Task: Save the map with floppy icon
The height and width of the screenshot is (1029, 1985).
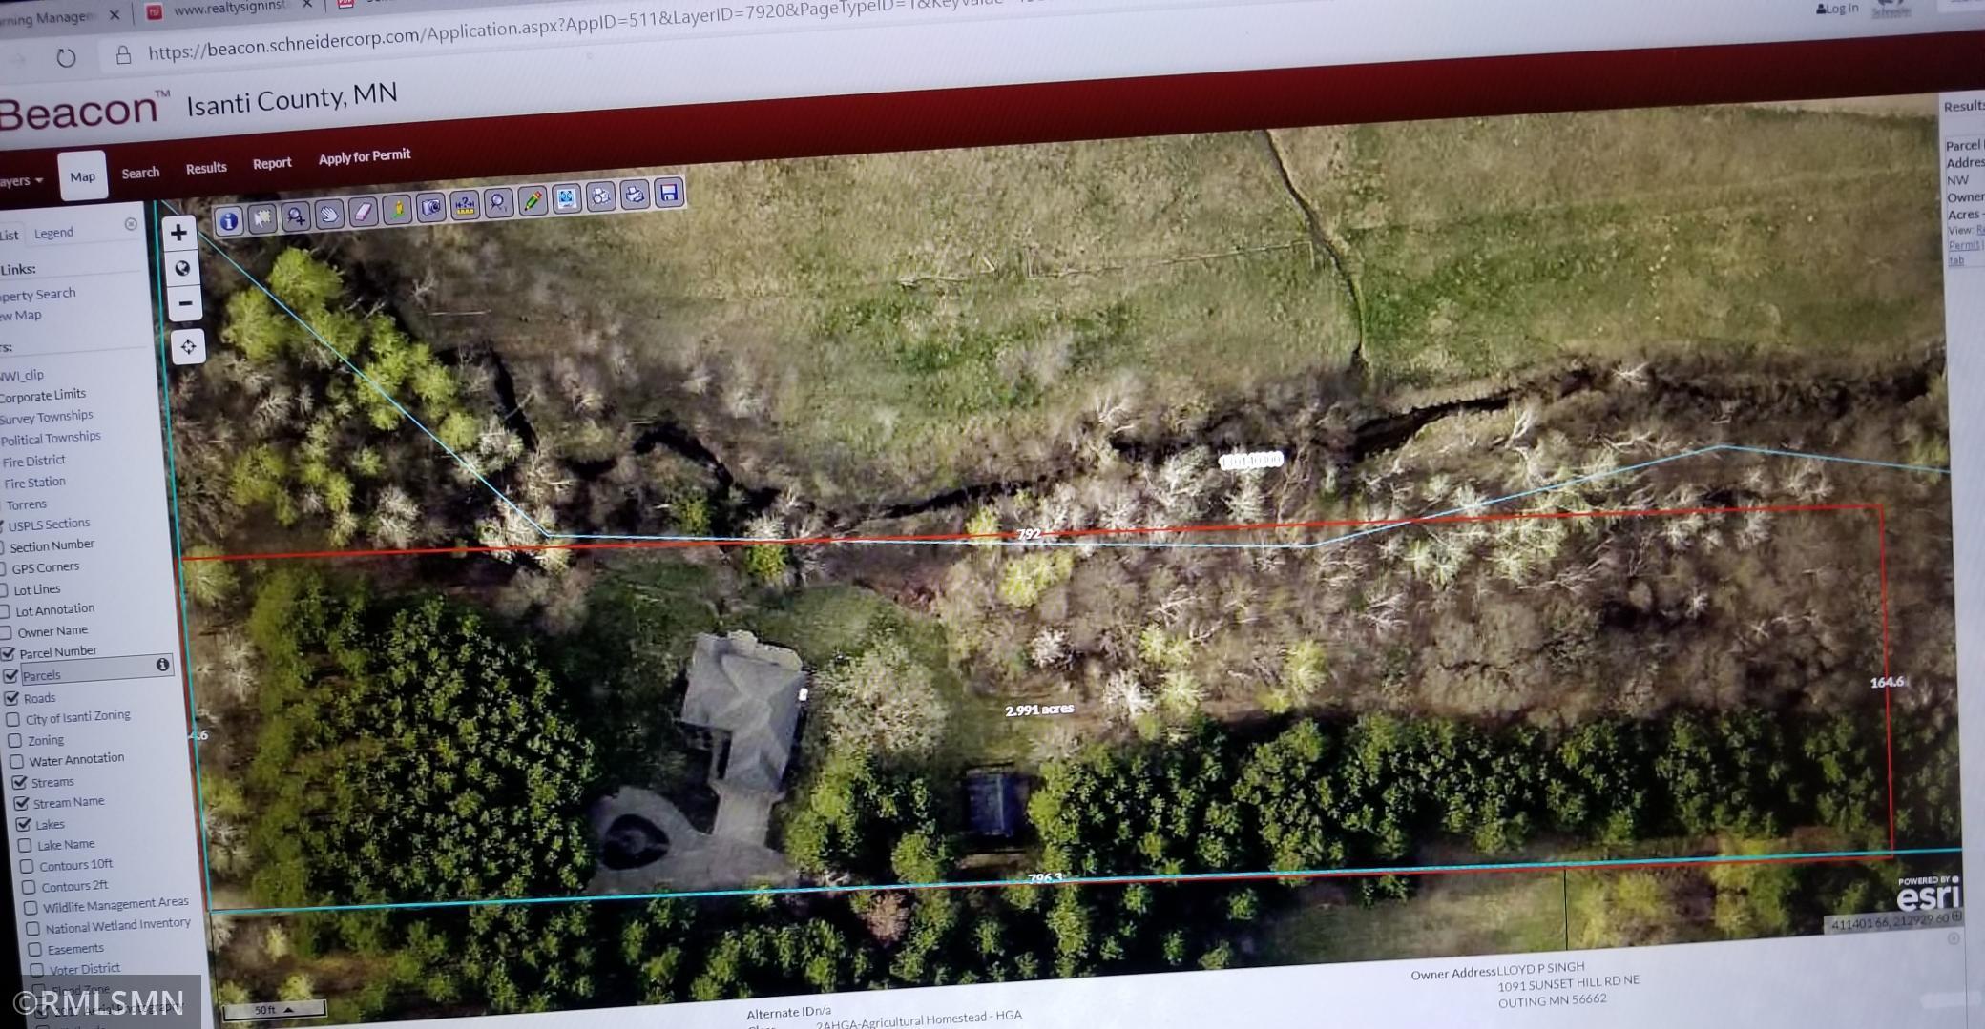Action: pos(669,193)
